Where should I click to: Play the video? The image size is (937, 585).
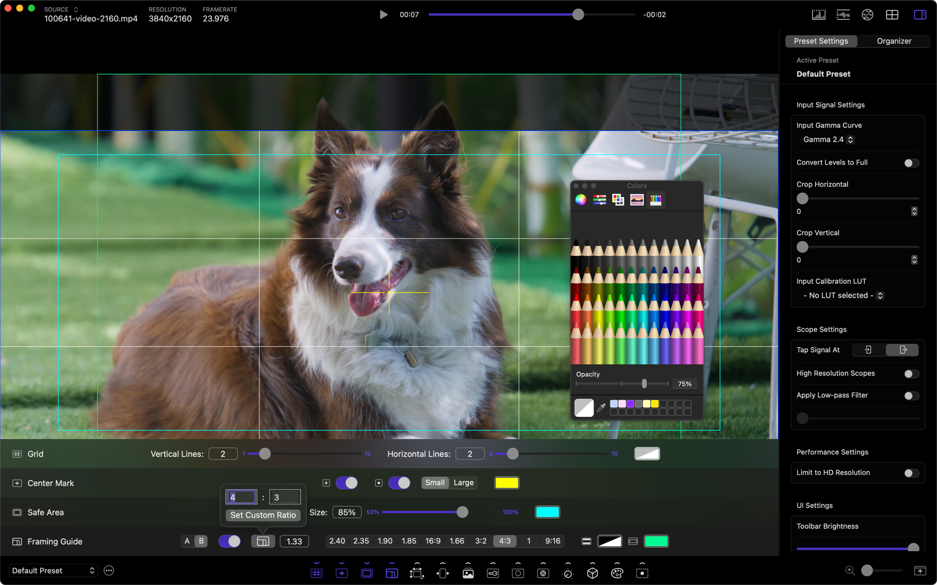point(383,15)
